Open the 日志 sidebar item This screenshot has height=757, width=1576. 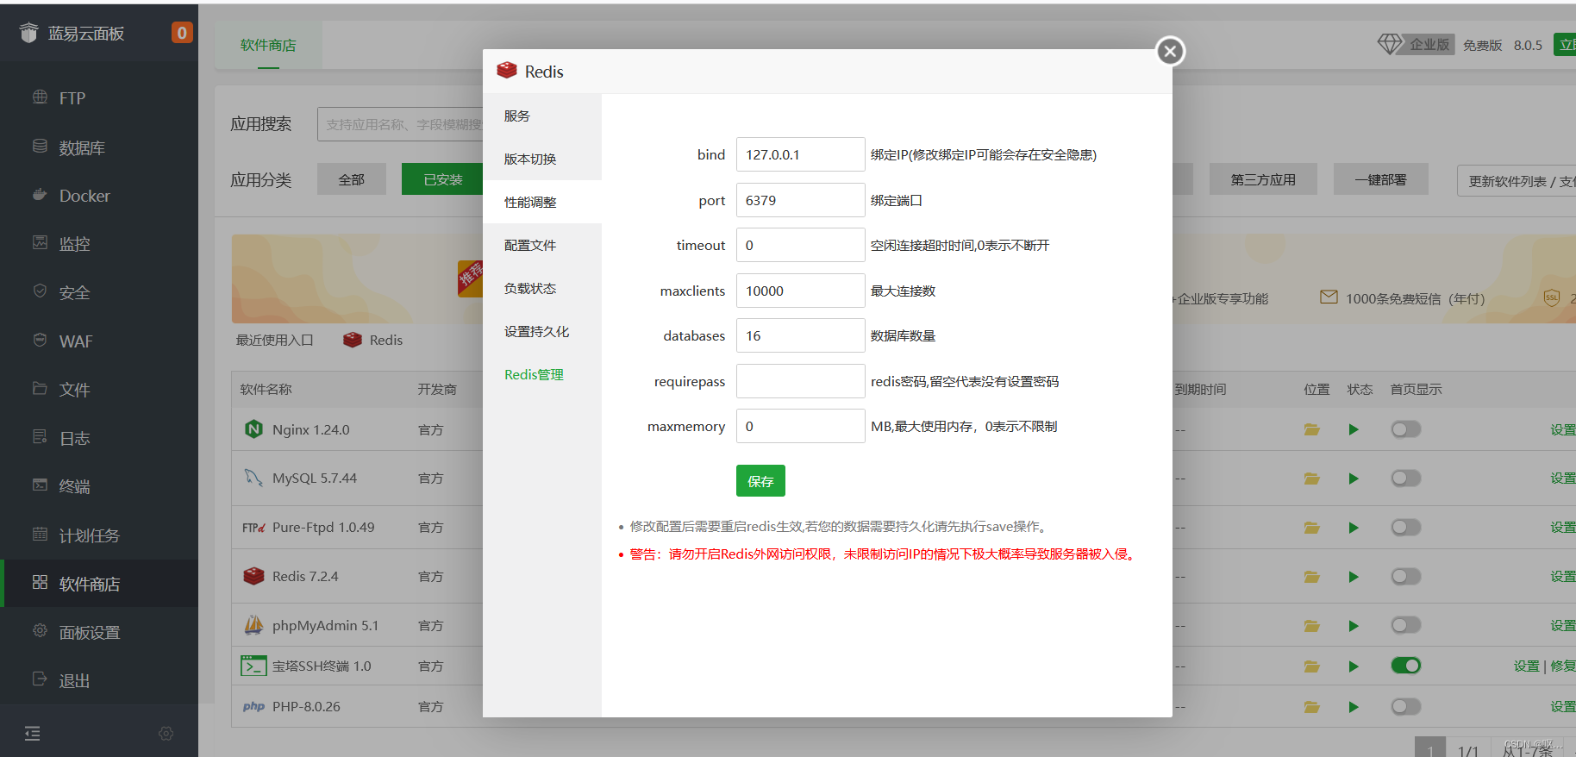coord(99,438)
